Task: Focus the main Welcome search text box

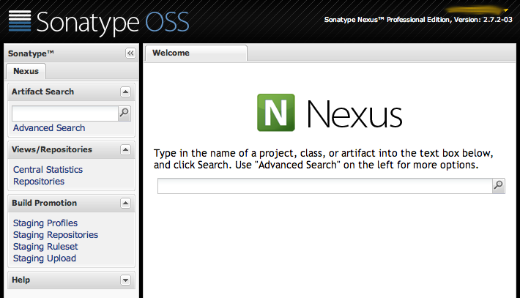Action: pos(324,186)
